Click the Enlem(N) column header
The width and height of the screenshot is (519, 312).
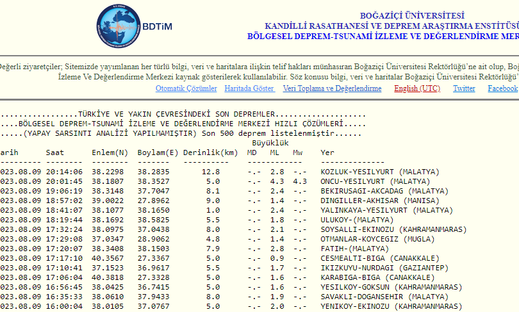(110, 152)
